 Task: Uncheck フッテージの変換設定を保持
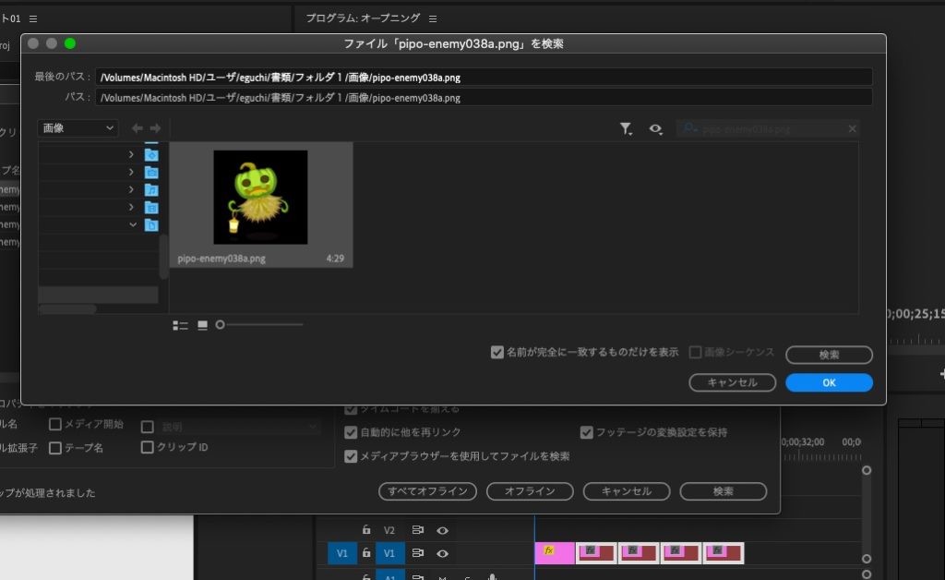coord(587,432)
